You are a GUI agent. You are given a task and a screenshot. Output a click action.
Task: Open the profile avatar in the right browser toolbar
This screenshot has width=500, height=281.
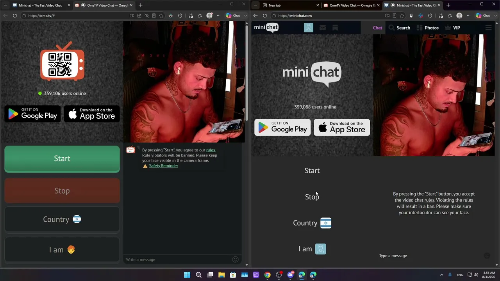click(x=459, y=16)
